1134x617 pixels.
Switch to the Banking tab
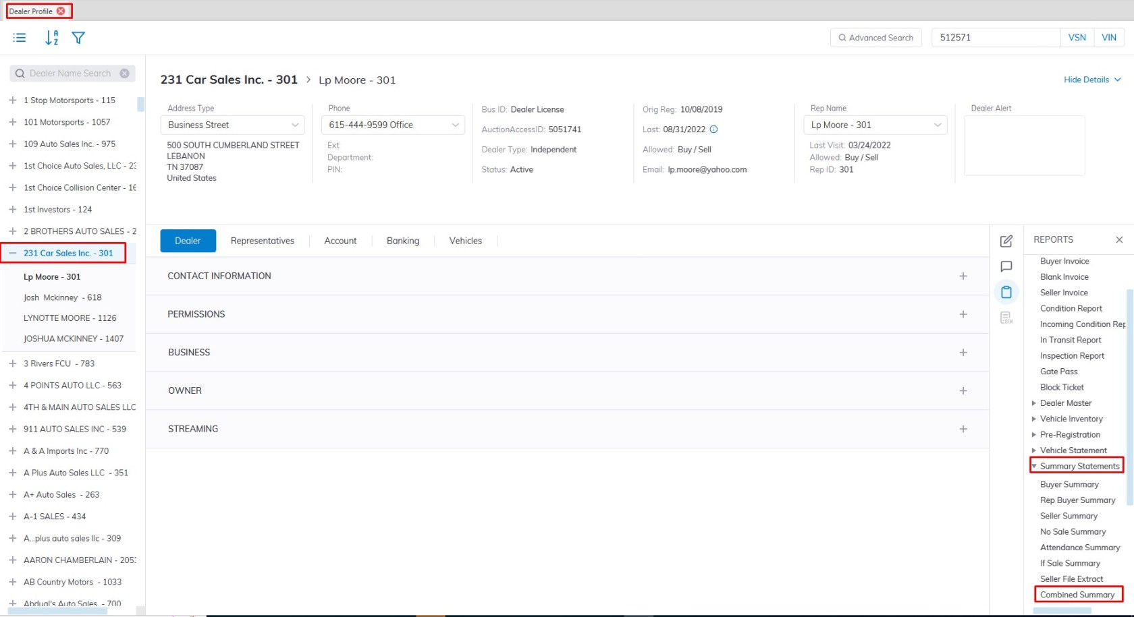coord(402,241)
